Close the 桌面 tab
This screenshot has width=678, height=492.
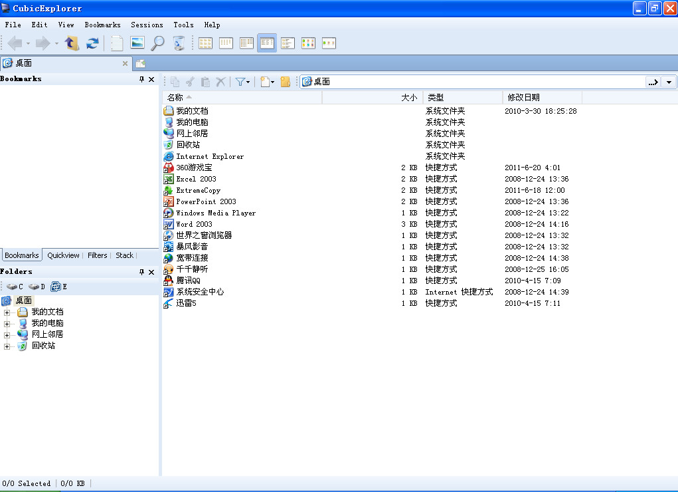(x=125, y=64)
